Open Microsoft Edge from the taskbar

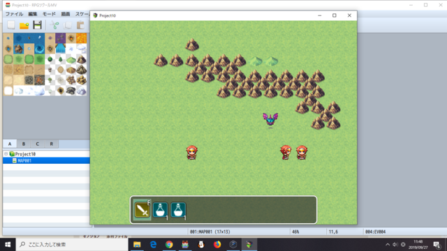(x=153, y=245)
